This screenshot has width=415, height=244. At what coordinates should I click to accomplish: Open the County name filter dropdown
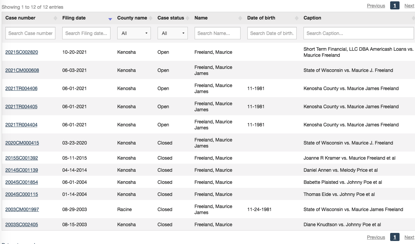click(134, 33)
